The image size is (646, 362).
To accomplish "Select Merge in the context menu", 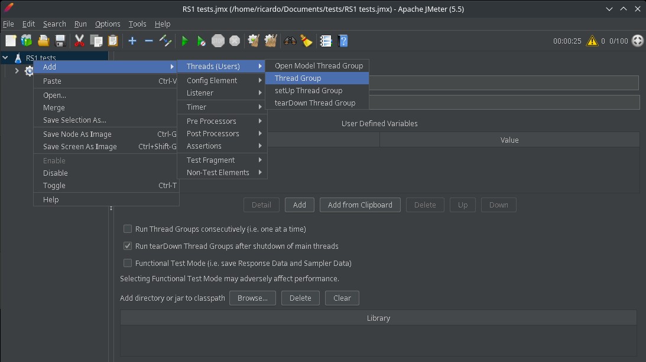I will (x=106, y=108).
